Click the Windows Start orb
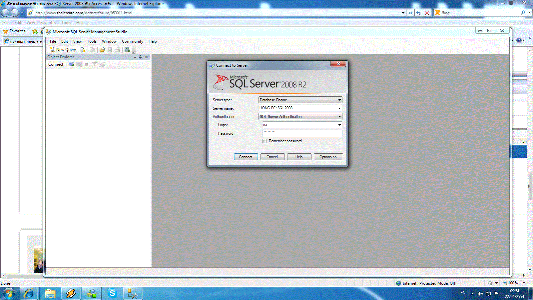This screenshot has width=533, height=300. point(9,294)
